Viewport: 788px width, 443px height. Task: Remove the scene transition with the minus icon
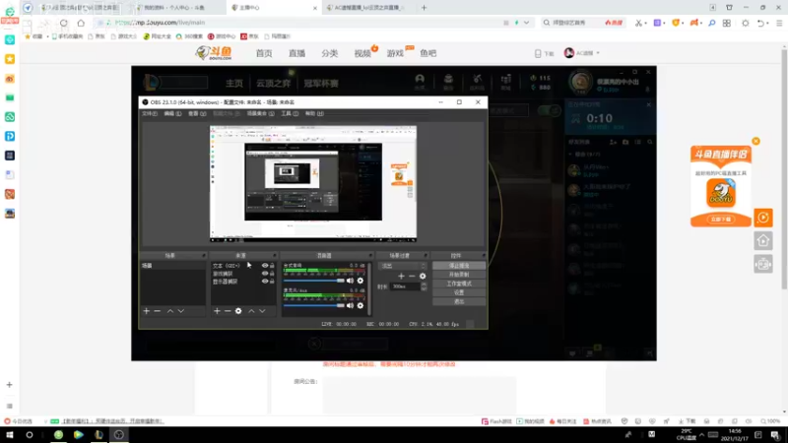(x=412, y=276)
